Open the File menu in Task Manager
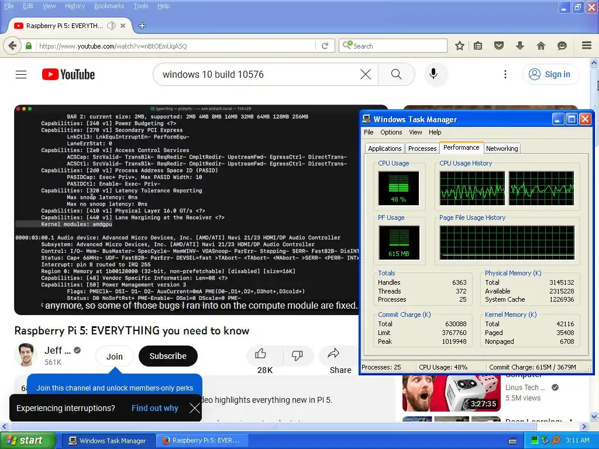Screen dimensions: 599x449 (x=369, y=132)
